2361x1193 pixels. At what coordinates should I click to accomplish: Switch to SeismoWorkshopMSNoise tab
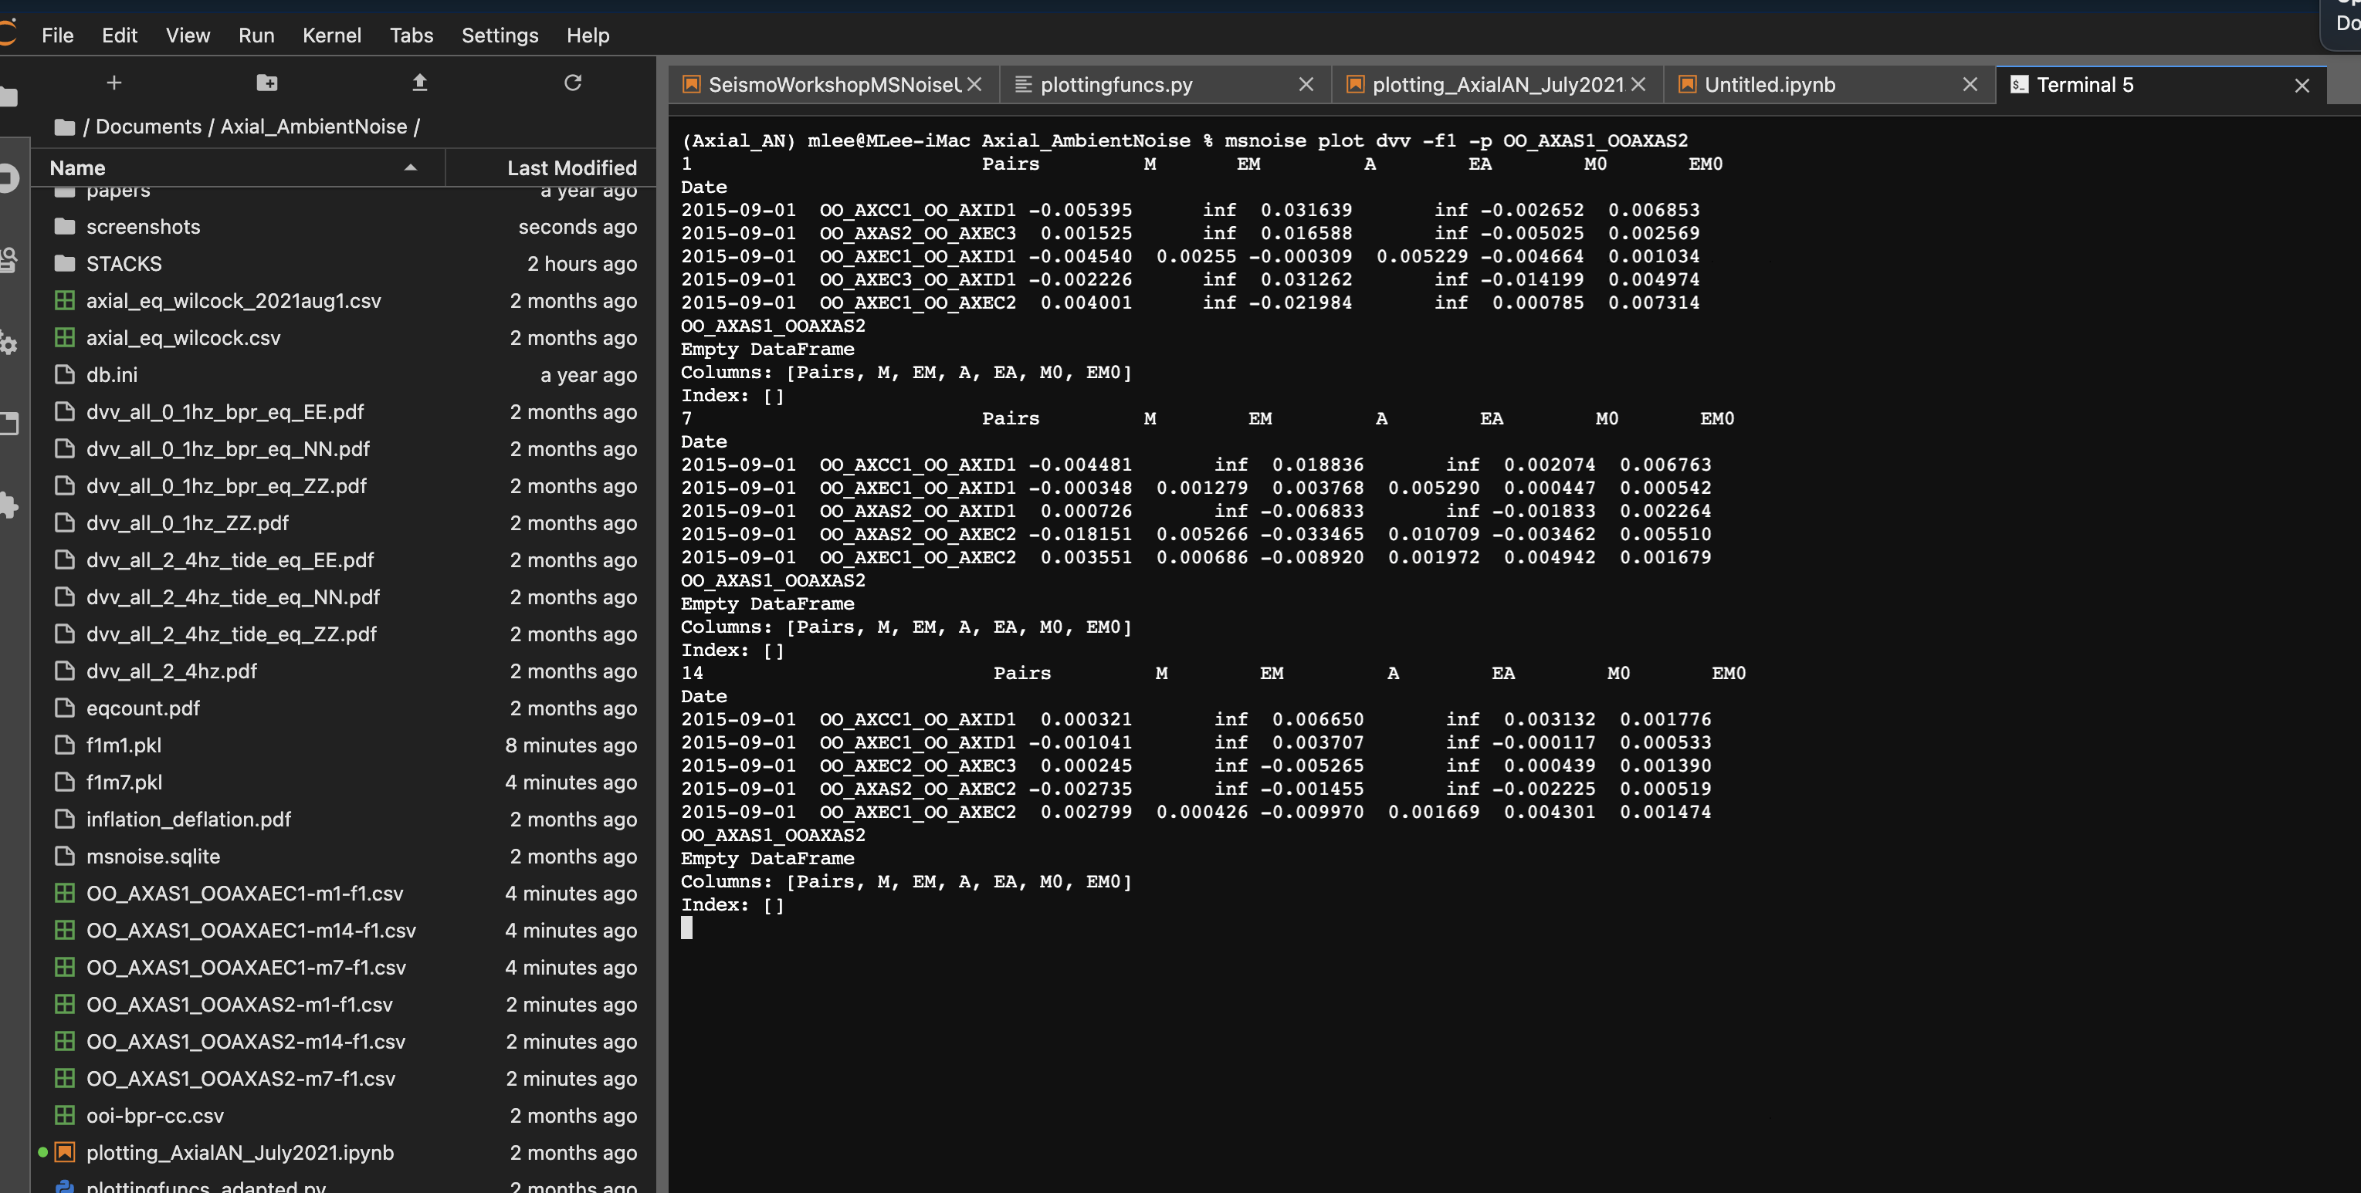(832, 85)
